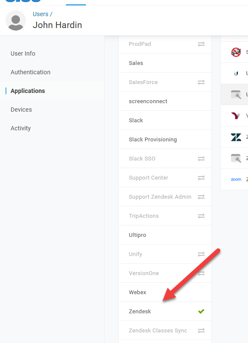Click the ProdPad sync arrows icon

(x=201, y=44)
